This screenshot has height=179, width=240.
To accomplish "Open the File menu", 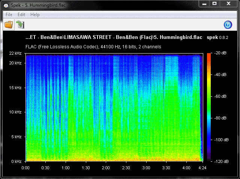I will [9, 15].
